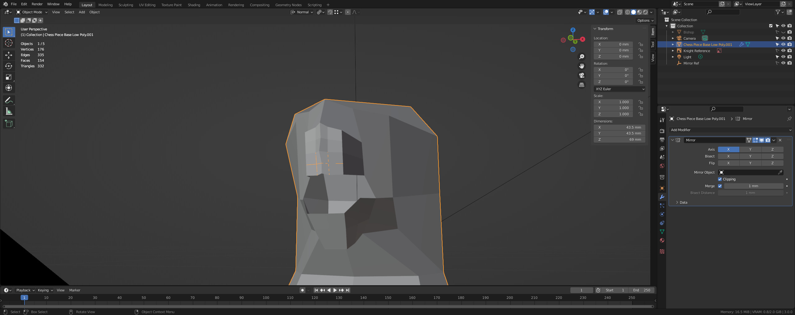Open the Add Modifier dropdown
The width and height of the screenshot is (795, 315).
730,130
